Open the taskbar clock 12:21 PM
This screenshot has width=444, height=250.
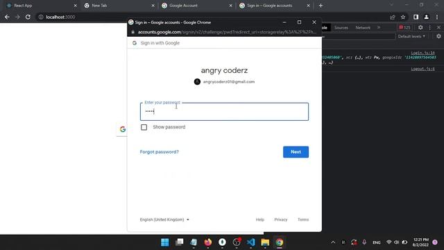coord(420,242)
